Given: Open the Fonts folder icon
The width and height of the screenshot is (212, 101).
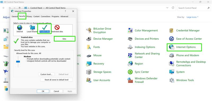Looking at the screenshot, I should click(89, 47).
